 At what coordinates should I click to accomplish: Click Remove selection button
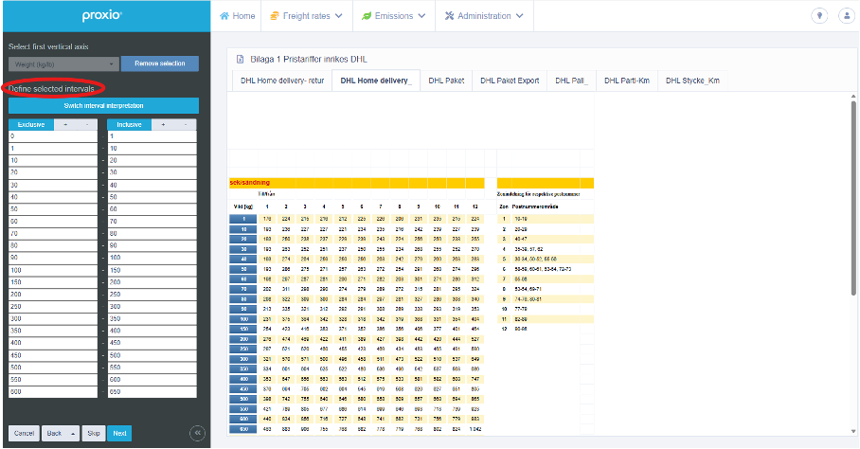click(160, 63)
